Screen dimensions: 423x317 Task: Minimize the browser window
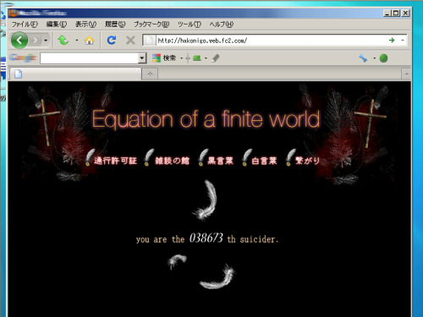click(x=387, y=13)
